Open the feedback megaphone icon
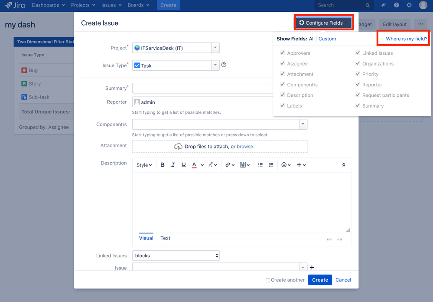 coord(384,5)
